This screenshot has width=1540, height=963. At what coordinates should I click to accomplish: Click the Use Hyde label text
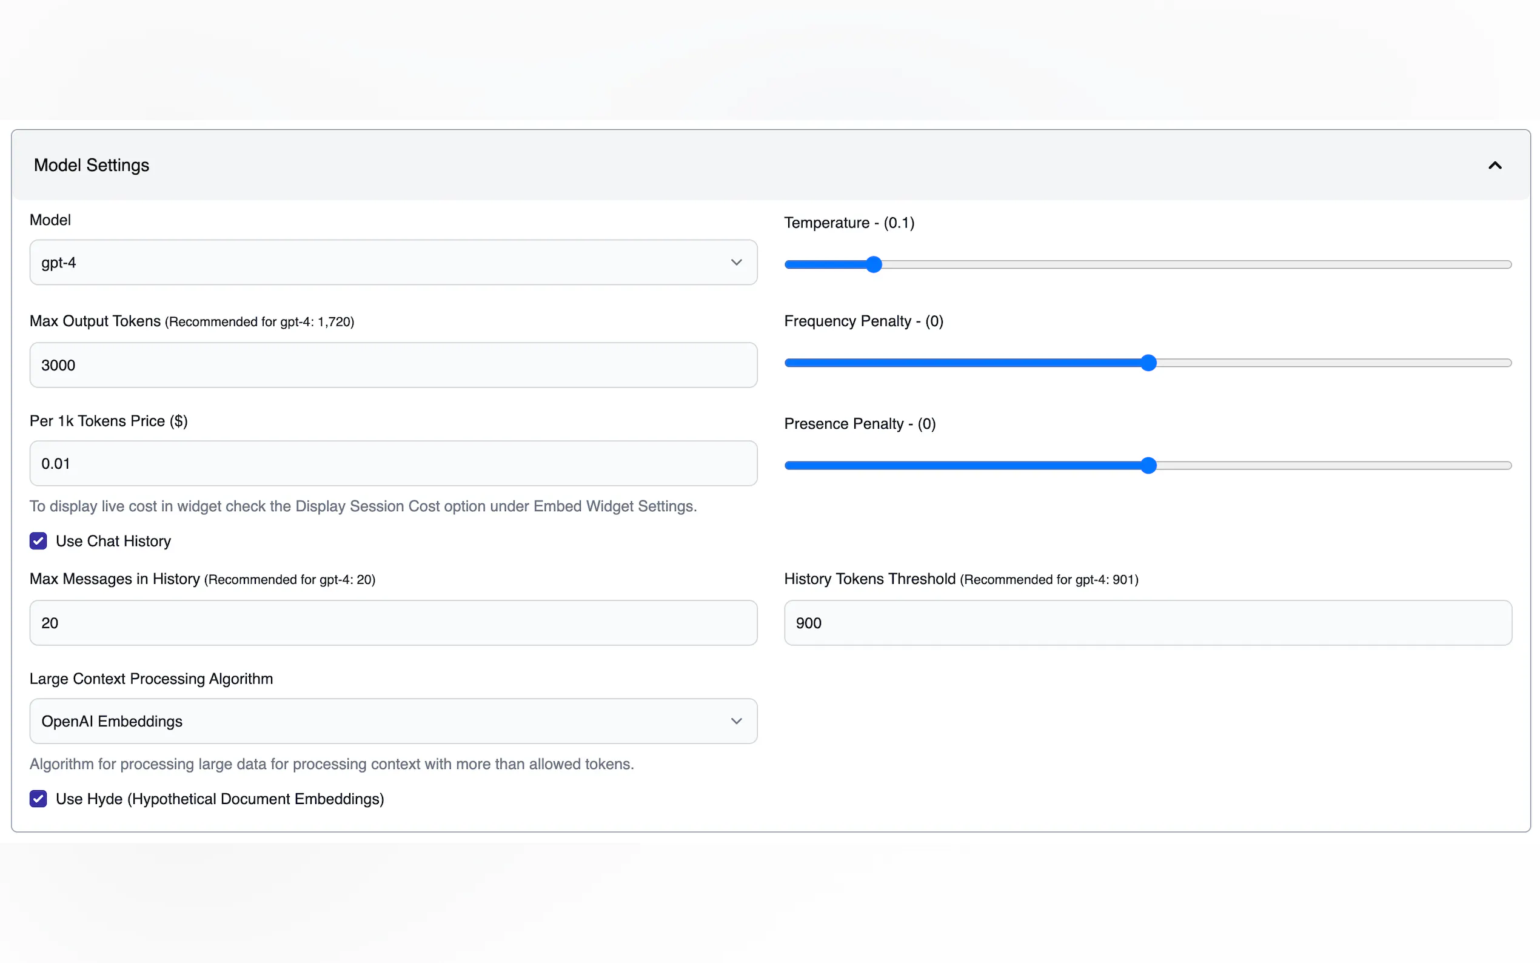(x=219, y=799)
